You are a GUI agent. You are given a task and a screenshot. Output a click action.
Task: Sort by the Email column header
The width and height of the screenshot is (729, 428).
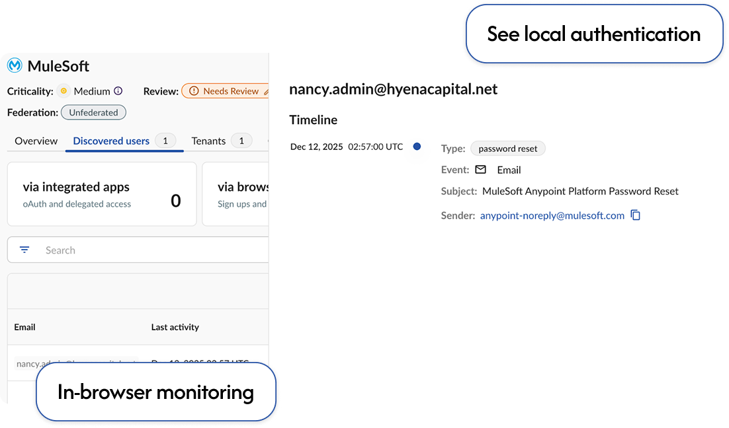pyautogui.click(x=24, y=327)
